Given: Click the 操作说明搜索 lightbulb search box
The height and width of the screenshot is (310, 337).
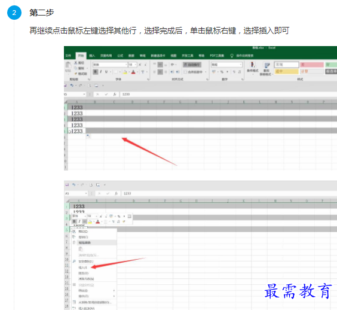Looking at the screenshot, I should pyautogui.click(x=242, y=56).
